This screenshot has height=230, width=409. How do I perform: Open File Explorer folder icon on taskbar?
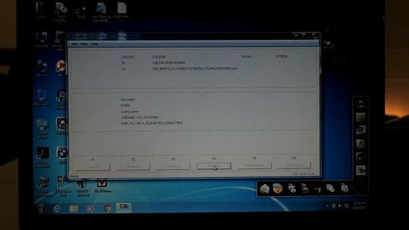pyautogui.click(x=73, y=208)
